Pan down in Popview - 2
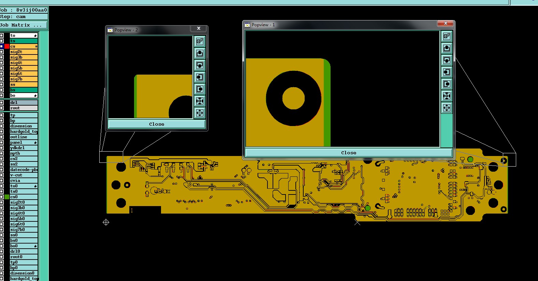The width and height of the screenshot is (538, 281). pyautogui.click(x=200, y=65)
